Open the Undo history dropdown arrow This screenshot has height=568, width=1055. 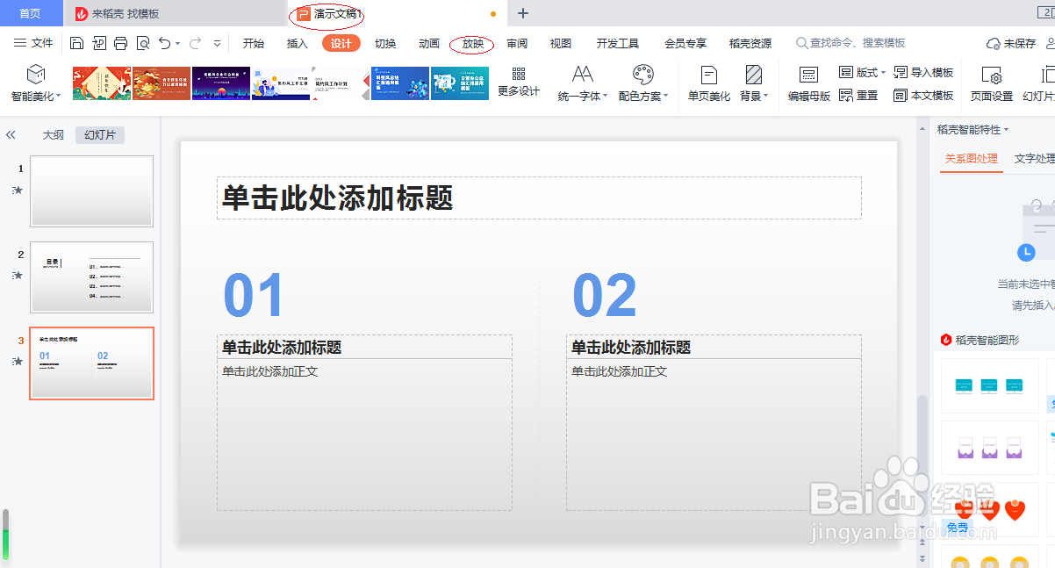coord(178,42)
